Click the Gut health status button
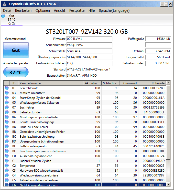 pos(16,50)
